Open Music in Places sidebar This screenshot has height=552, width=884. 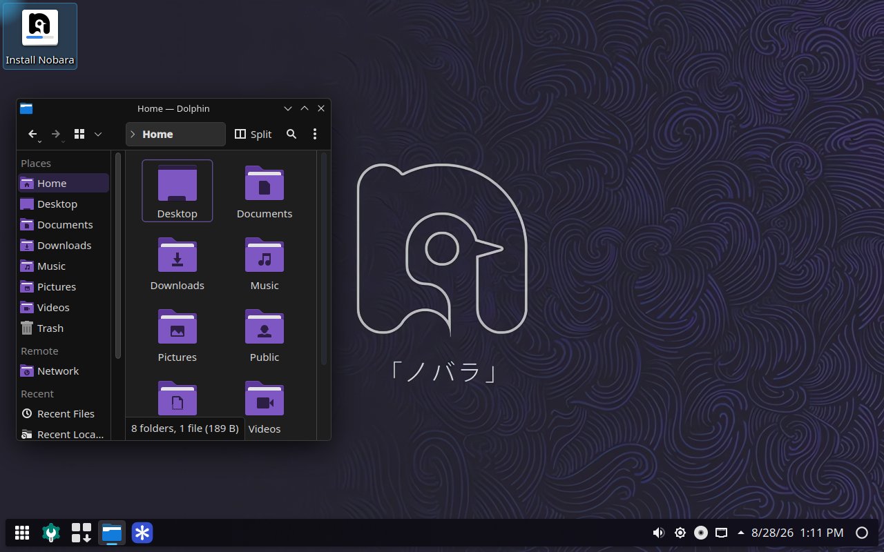(x=64, y=266)
